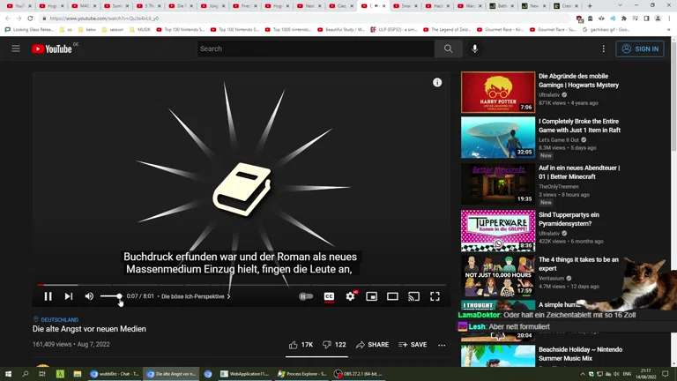Open the player settings gear
The width and height of the screenshot is (677, 381).
[x=350, y=297]
